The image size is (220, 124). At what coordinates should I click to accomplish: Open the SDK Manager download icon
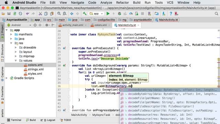(164, 14)
